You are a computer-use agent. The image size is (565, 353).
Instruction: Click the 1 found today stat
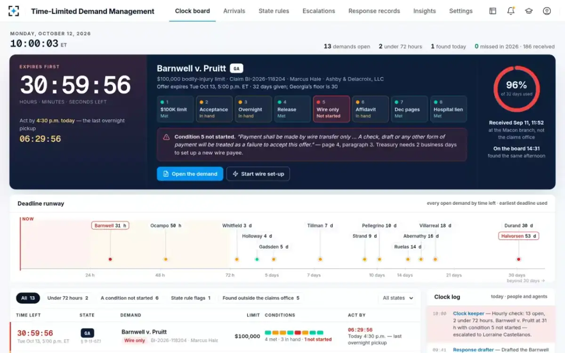coord(448,47)
